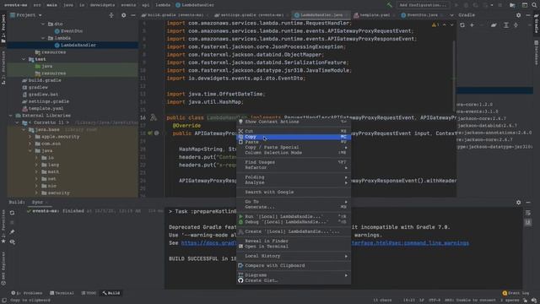Viewport: 540px width, 304px height.
Task: Open the Folding submenu
Action: (x=294, y=177)
